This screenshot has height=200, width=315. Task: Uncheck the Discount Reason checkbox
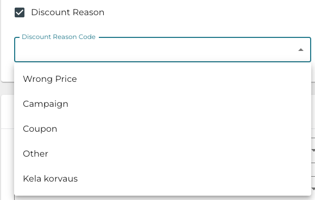[x=20, y=12]
